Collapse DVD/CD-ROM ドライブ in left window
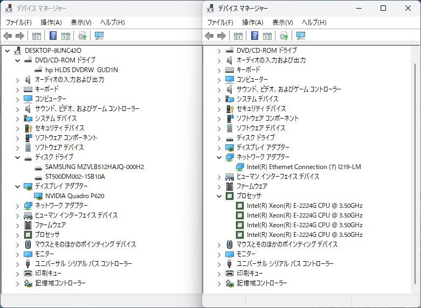Screen dimensions: 421x308 coord(17,60)
